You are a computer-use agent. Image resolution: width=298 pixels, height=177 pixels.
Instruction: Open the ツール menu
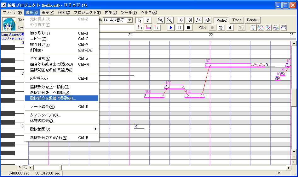129,13
